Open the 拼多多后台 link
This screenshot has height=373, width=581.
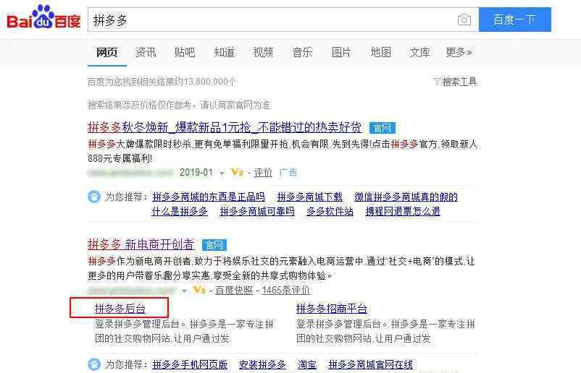coord(120,309)
